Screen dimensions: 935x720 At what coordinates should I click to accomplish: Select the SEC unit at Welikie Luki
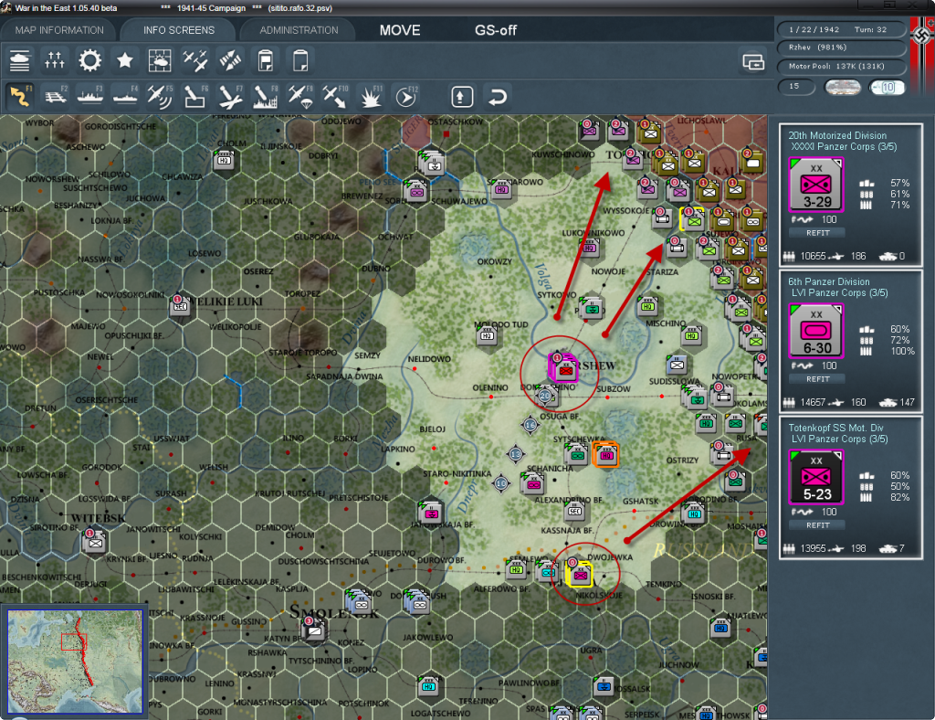tap(180, 305)
